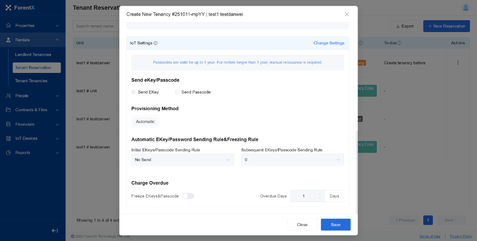Click the IoT Devices sidebar icon
477x241 pixels.
pos(9,138)
